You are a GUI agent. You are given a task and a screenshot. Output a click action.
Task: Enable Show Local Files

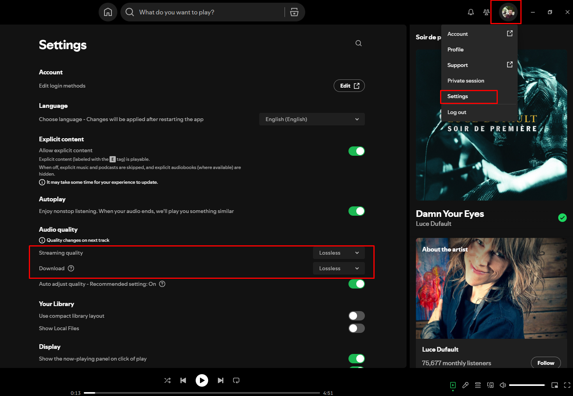click(356, 328)
